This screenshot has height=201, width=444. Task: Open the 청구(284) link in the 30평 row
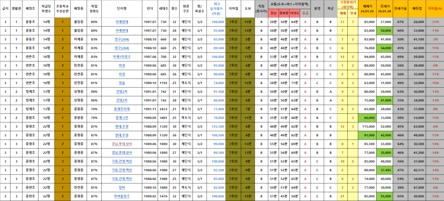point(122,39)
